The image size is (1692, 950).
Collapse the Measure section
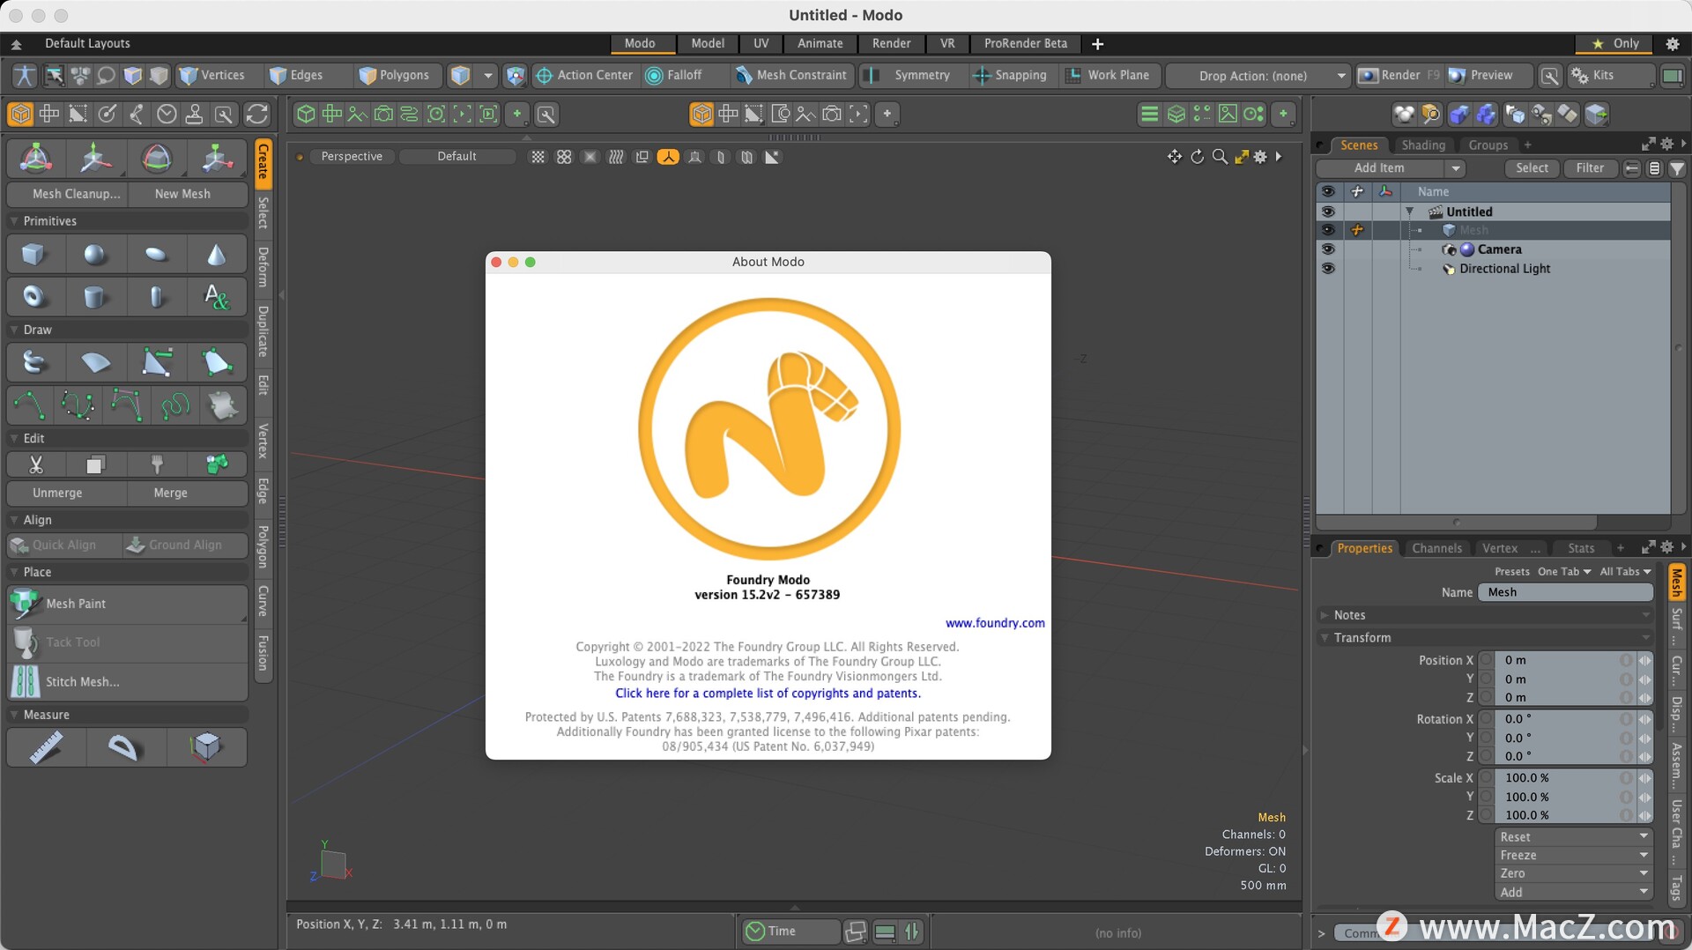(x=14, y=715)
